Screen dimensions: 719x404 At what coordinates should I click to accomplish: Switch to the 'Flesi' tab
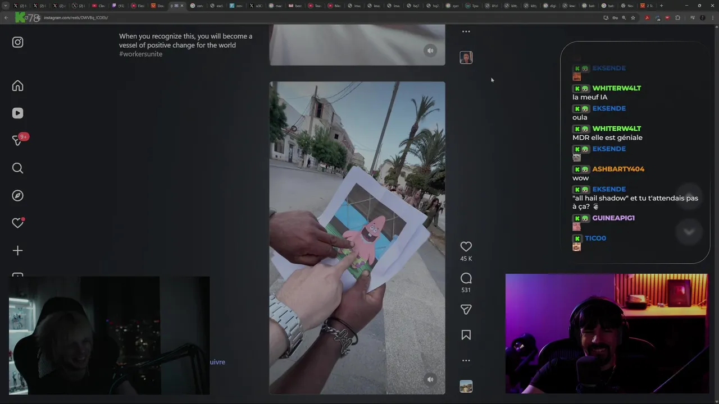137,6
